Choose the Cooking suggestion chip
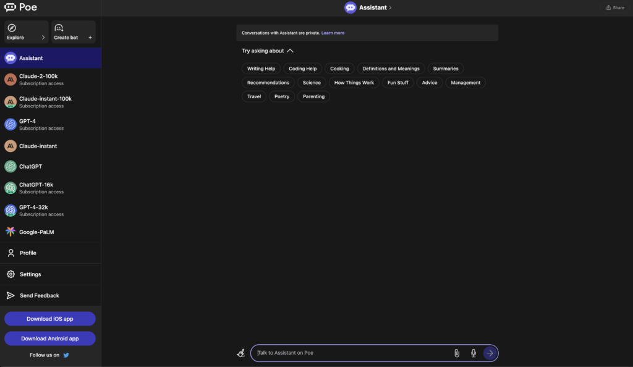This screenshot has height=367, width=633. (339, 69)
